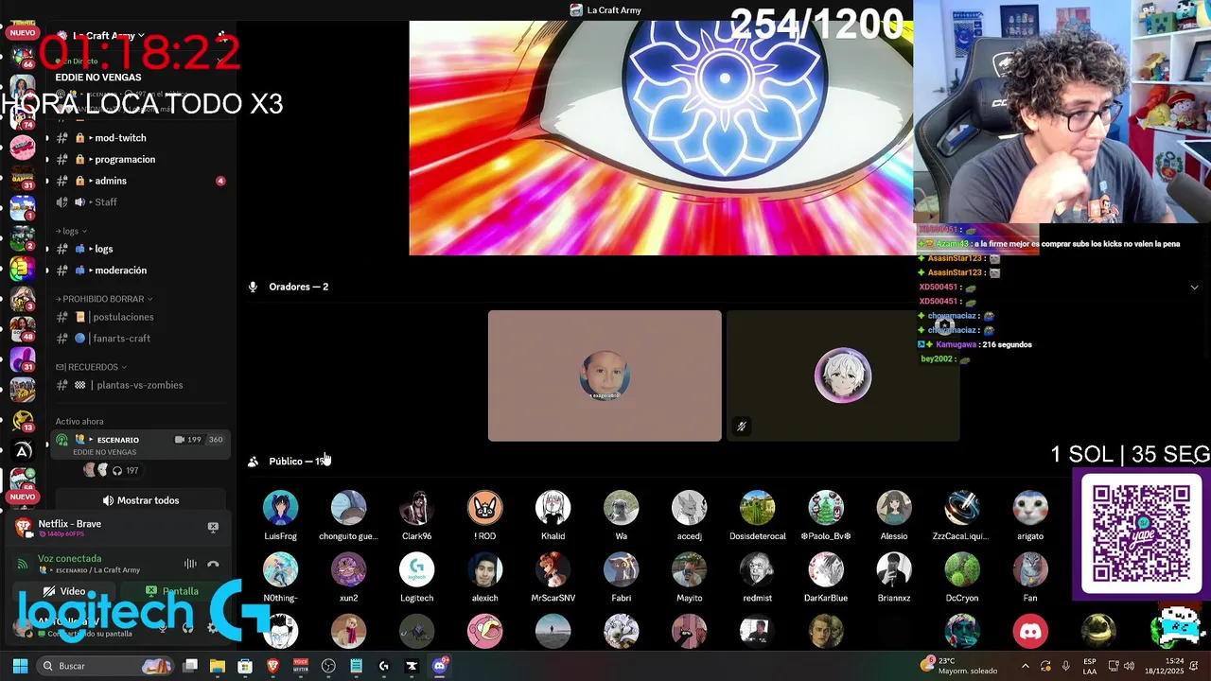Select the Logitech audience member avatar
The width and height of the screenshot is (1211, 681).
pos(416,570)
